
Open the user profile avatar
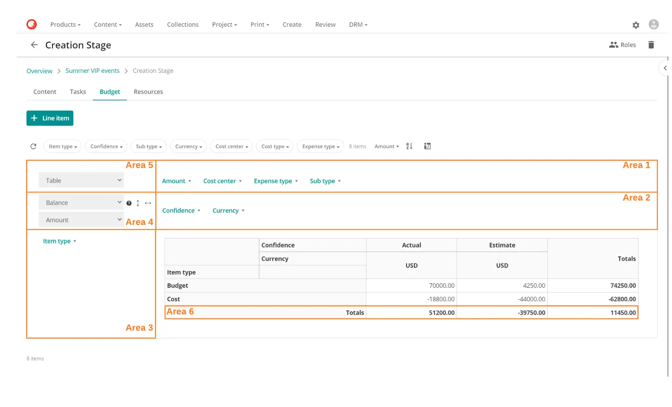[x=653, y=25]
